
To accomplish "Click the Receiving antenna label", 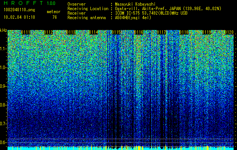I will tap(87, 18).
